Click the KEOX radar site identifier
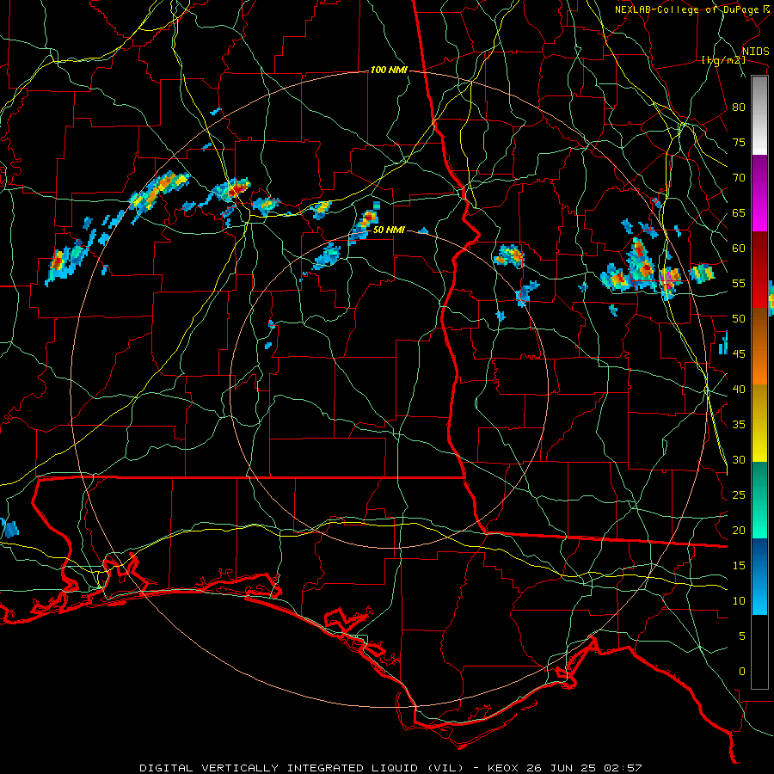Image resolution: width=774 pixels, height=774 pixels. point(503,768)
